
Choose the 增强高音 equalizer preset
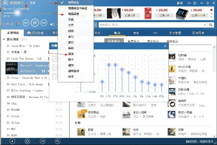point(74,14)
